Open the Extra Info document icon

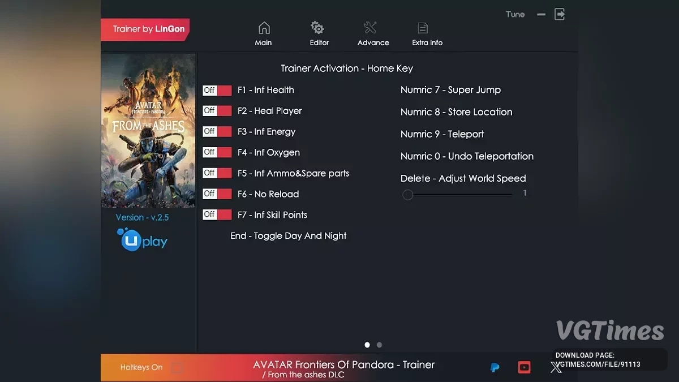[422, 28]
